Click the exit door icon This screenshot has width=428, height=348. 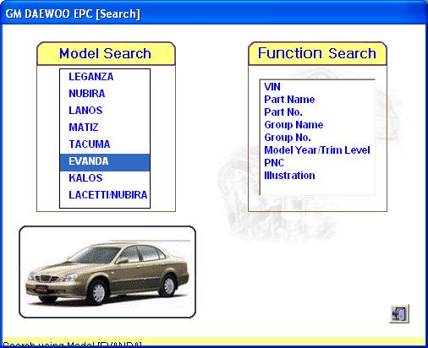(399, 313)
